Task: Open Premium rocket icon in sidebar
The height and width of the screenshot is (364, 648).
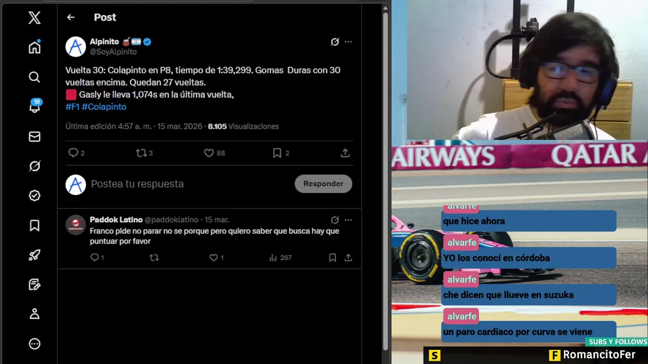Action: 34,255
